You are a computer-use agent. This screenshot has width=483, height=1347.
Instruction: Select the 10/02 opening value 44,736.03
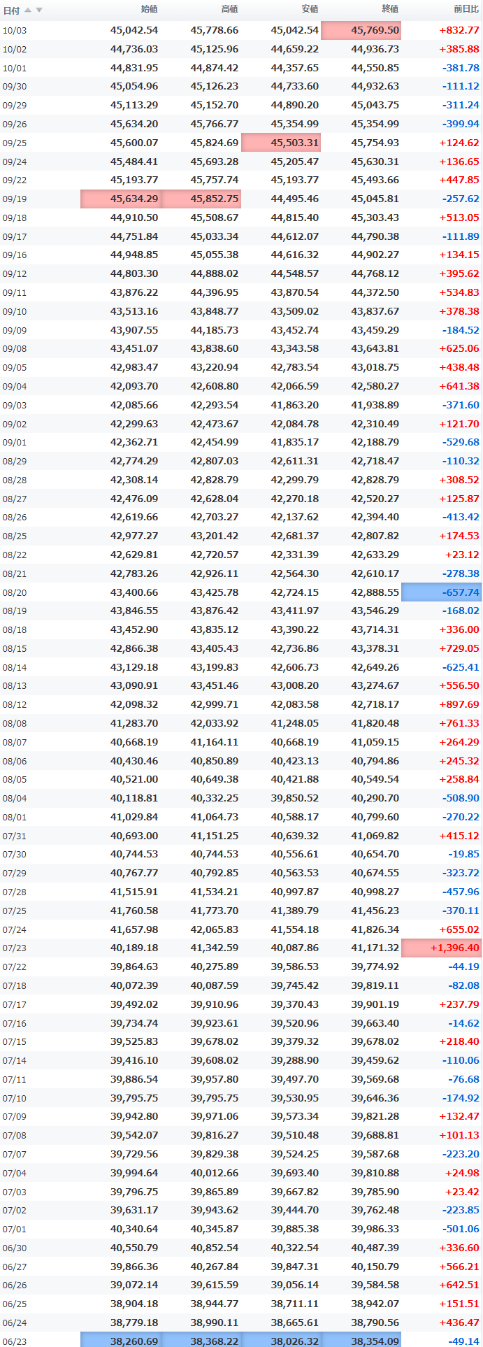click(x=134, y=49)
